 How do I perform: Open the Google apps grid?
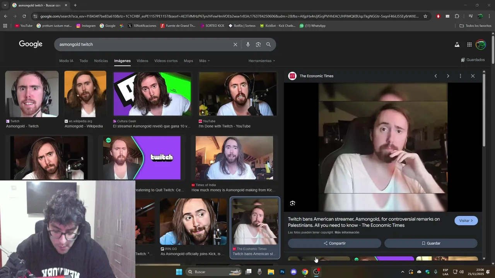coord(469,44)
